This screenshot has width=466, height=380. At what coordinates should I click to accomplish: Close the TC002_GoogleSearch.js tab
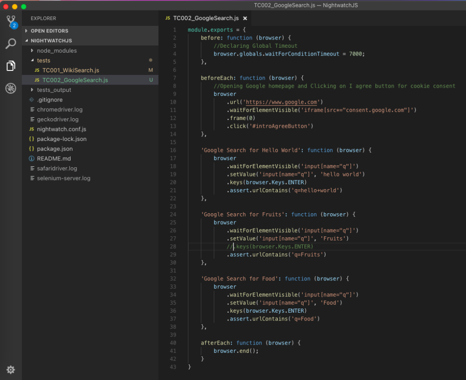(245, 18)
